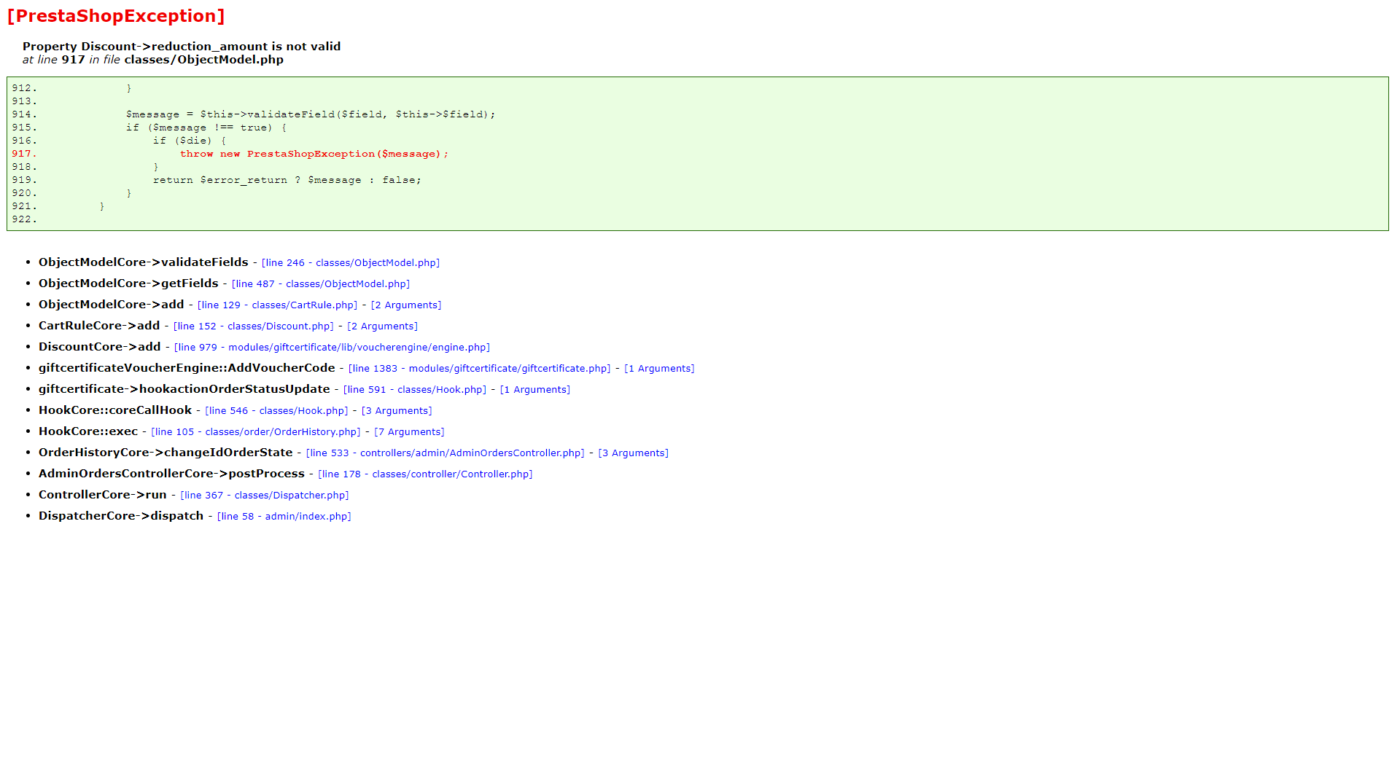Expand 7 Arguments for HookCore::exec
The image size is (1400, 763).
409,432
